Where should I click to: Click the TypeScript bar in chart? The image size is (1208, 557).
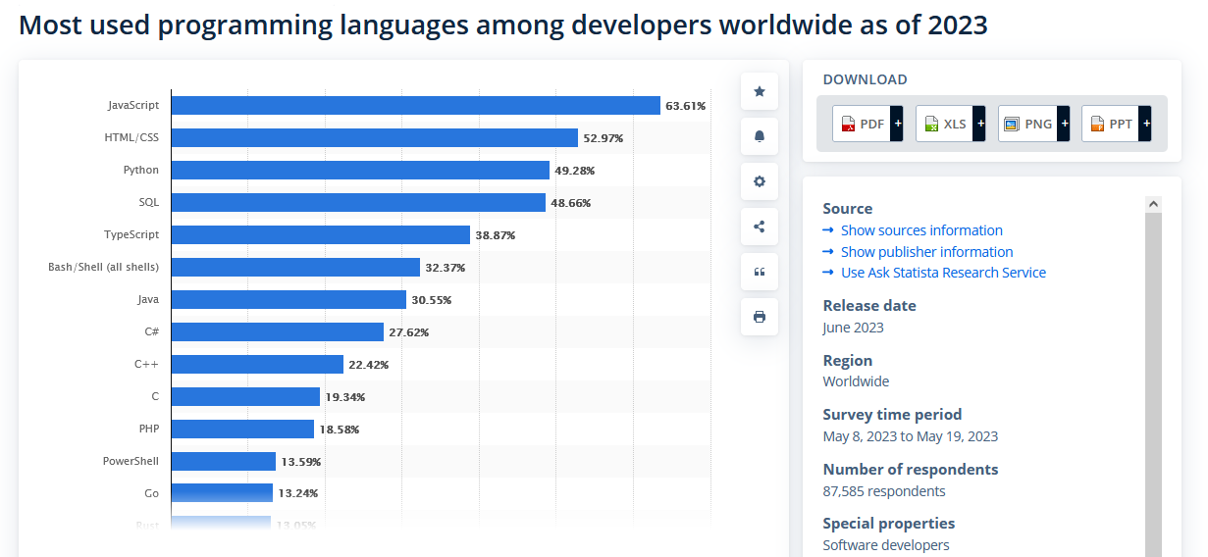tap(321, 234)
